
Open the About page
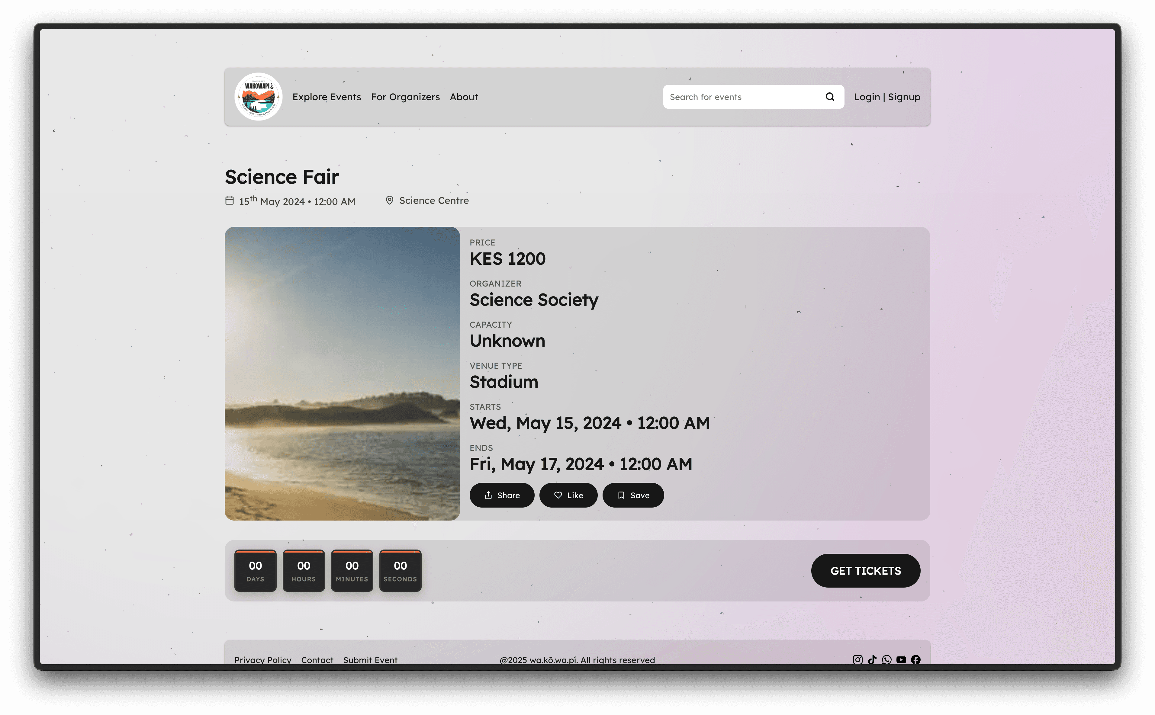464,97
